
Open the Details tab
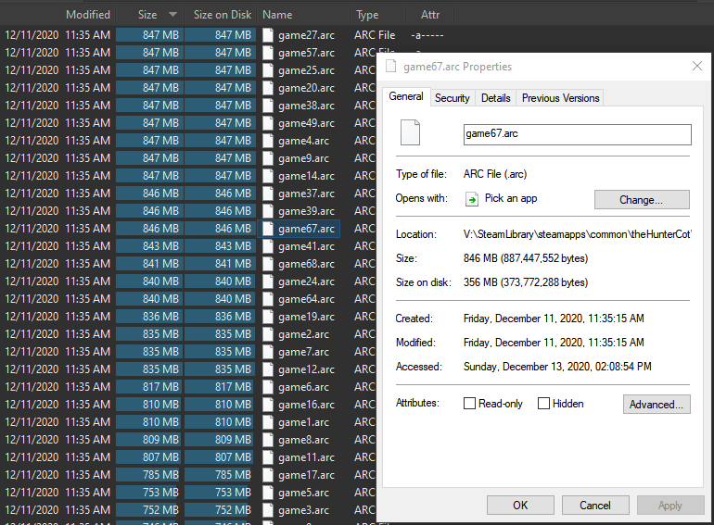(495, 98)
